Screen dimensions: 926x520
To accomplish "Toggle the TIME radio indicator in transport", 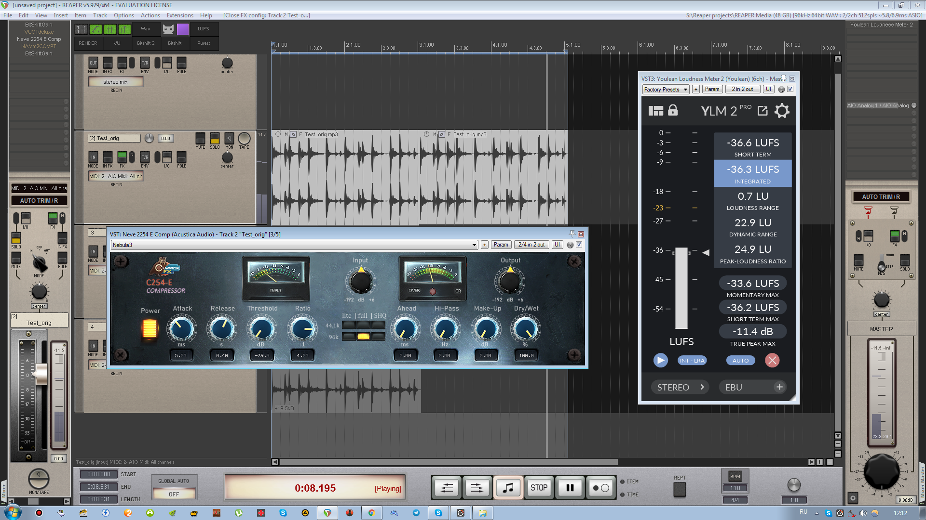I will coord(622,494).
